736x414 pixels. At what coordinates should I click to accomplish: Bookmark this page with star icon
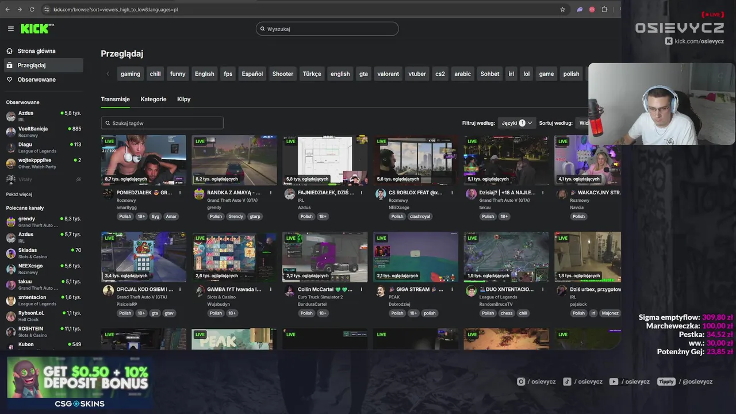tap(562, 9)
